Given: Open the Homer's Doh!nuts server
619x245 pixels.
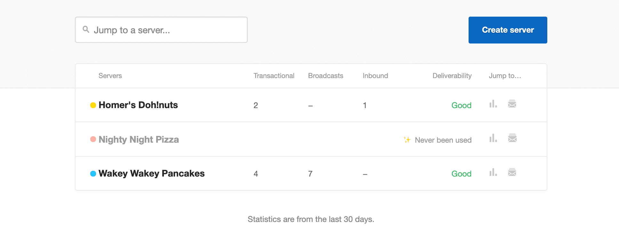Looking at the screenshot, I should pos(138,105).
